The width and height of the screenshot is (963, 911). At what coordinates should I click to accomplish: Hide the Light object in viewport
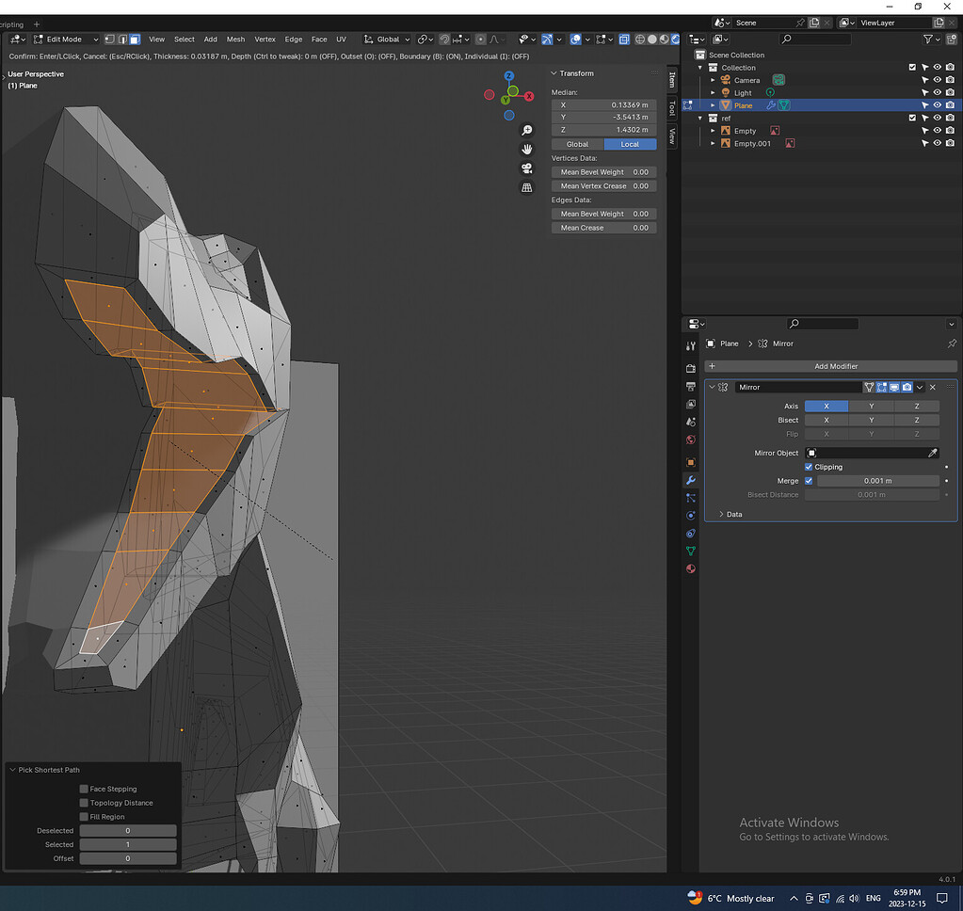937,93
